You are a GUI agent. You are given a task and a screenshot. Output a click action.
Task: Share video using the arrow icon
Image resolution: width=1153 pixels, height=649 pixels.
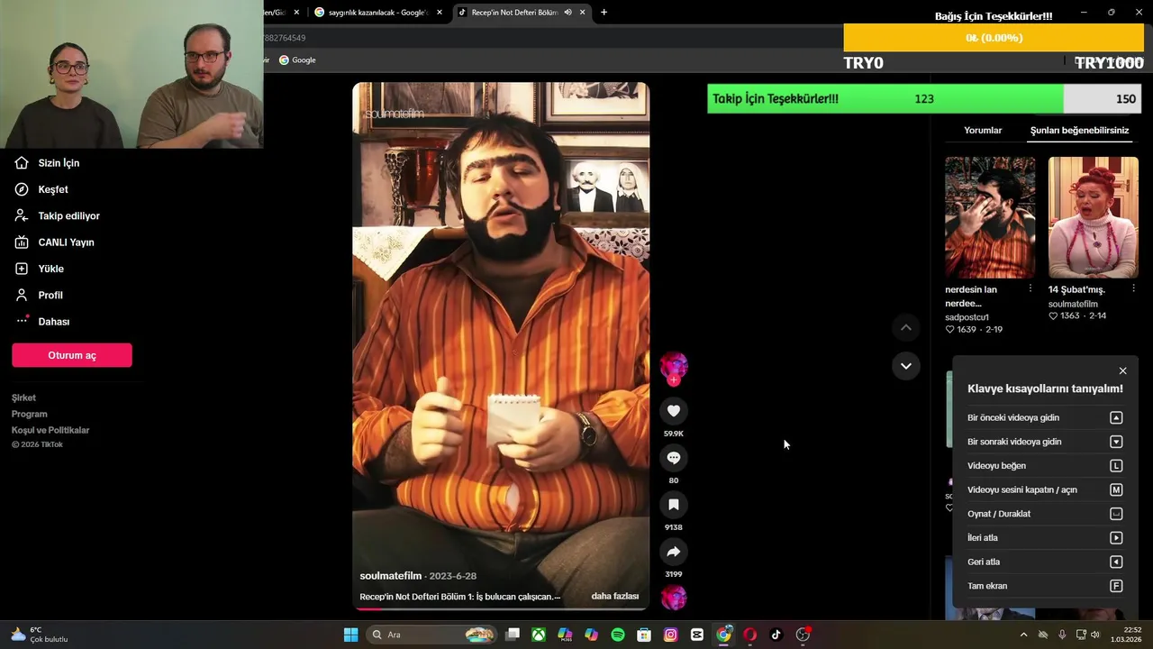coord(673,552)
